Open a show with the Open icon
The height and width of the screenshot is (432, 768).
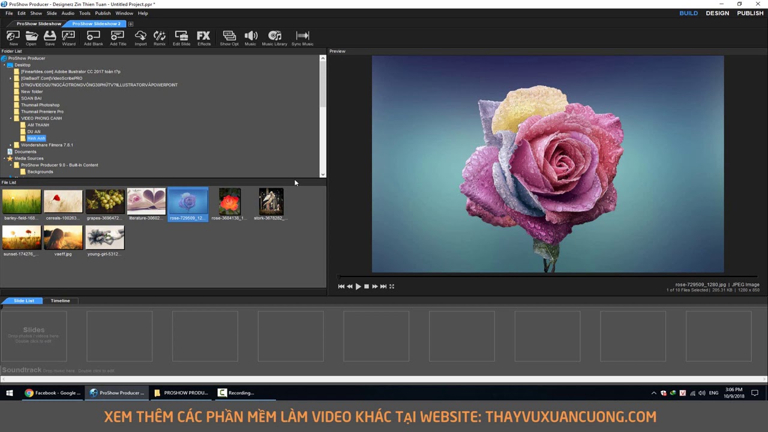[31, 38]
